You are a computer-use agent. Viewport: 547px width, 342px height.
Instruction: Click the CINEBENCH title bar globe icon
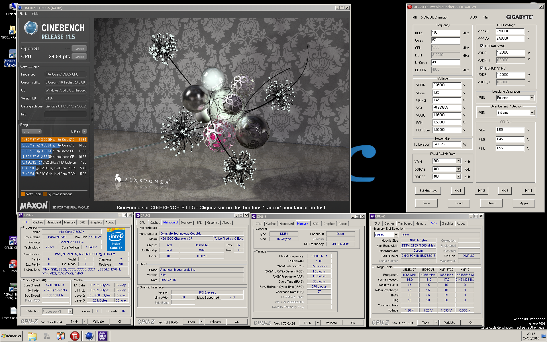point(20,8)
